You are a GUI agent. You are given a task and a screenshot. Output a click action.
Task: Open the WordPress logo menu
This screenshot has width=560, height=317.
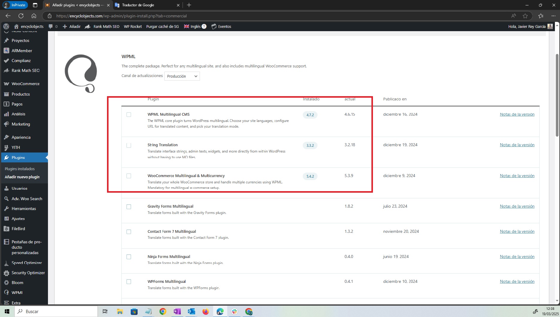(6, 26)
